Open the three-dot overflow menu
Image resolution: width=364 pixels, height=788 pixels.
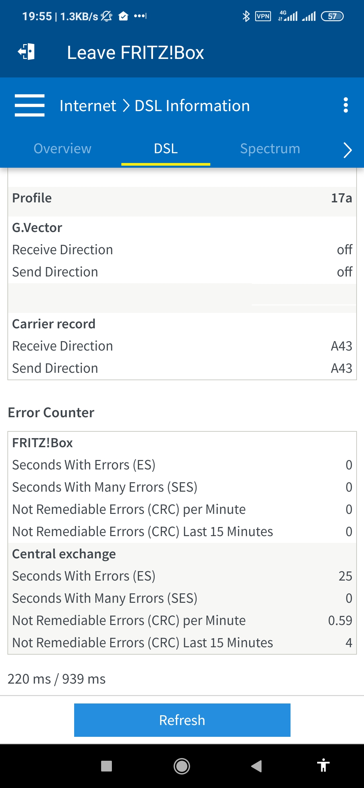345,105
